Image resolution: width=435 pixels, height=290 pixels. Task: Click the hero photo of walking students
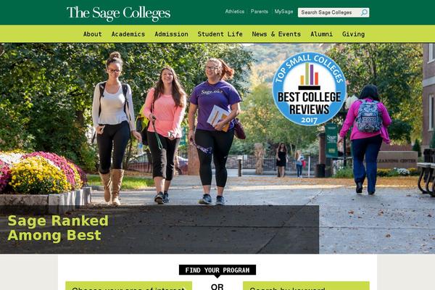(217, 125)
